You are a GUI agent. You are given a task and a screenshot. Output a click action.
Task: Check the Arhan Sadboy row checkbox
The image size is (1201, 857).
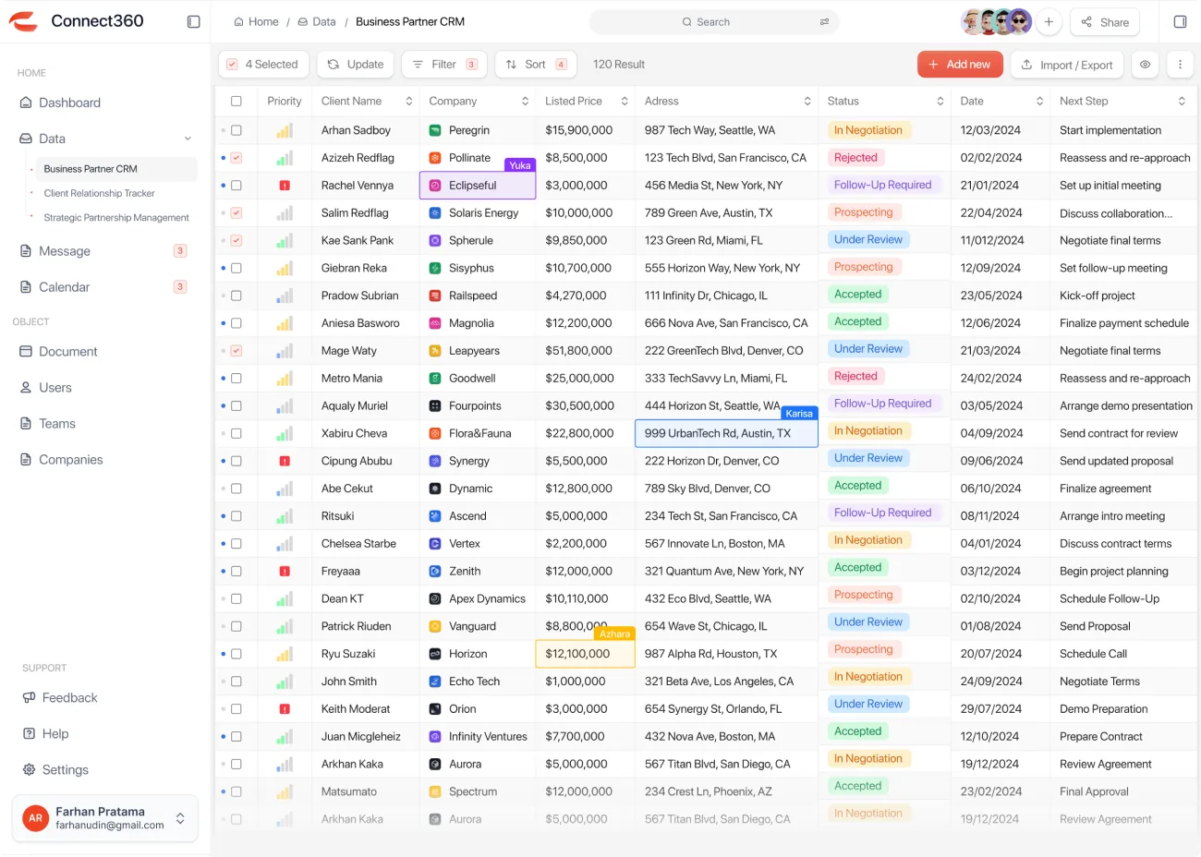point(237,130)
